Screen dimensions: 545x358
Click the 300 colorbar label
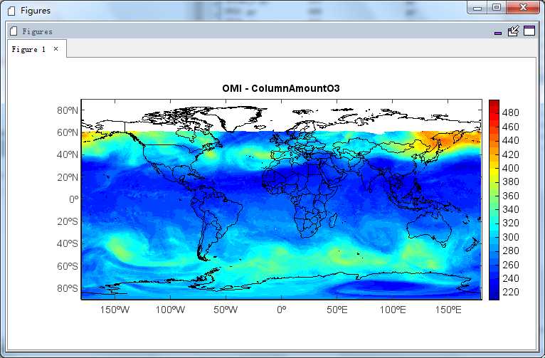click(511, 237)
